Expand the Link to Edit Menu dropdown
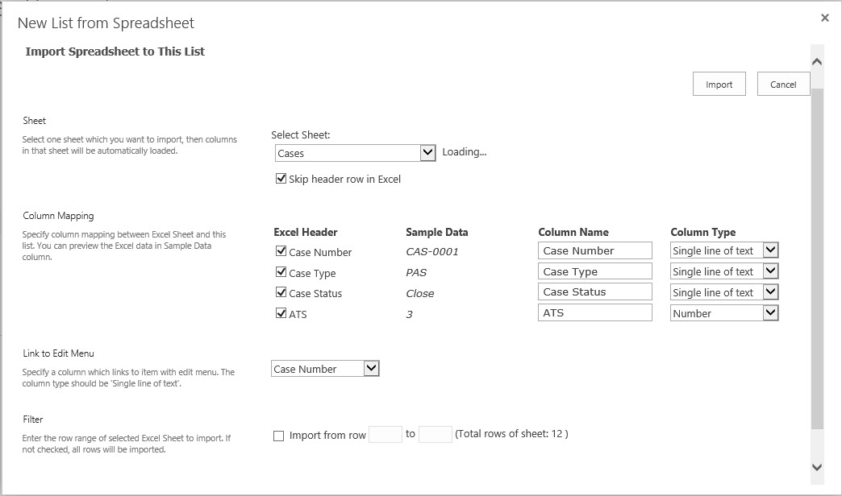 tap(325, 369)
